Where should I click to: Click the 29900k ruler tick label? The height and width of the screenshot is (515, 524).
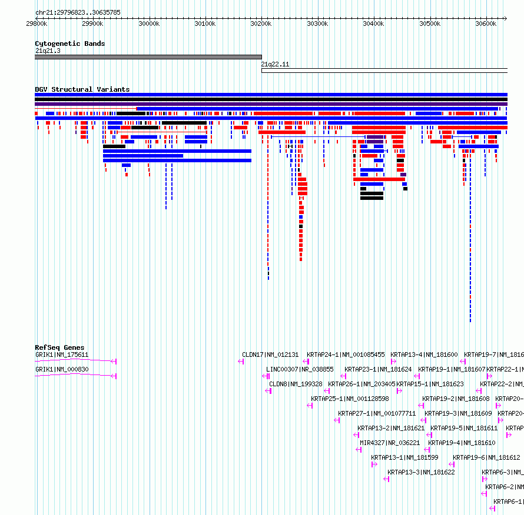[x=92, y=24]
